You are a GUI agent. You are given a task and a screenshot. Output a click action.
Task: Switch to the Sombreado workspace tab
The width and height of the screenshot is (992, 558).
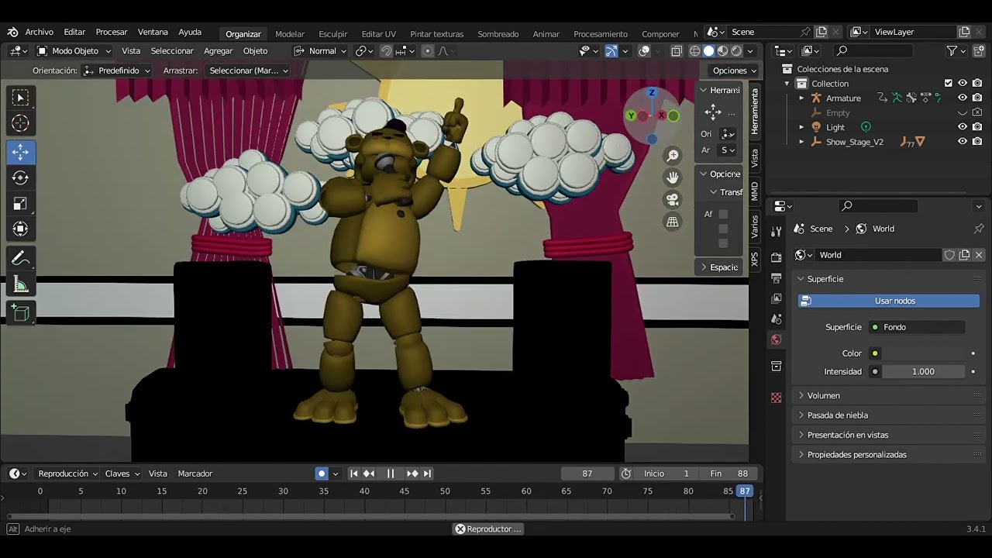coord(498,34)
